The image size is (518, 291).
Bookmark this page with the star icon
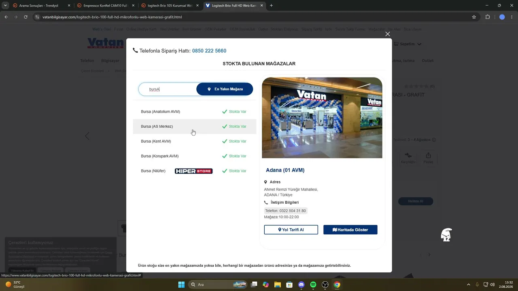[x=474, y=17]
